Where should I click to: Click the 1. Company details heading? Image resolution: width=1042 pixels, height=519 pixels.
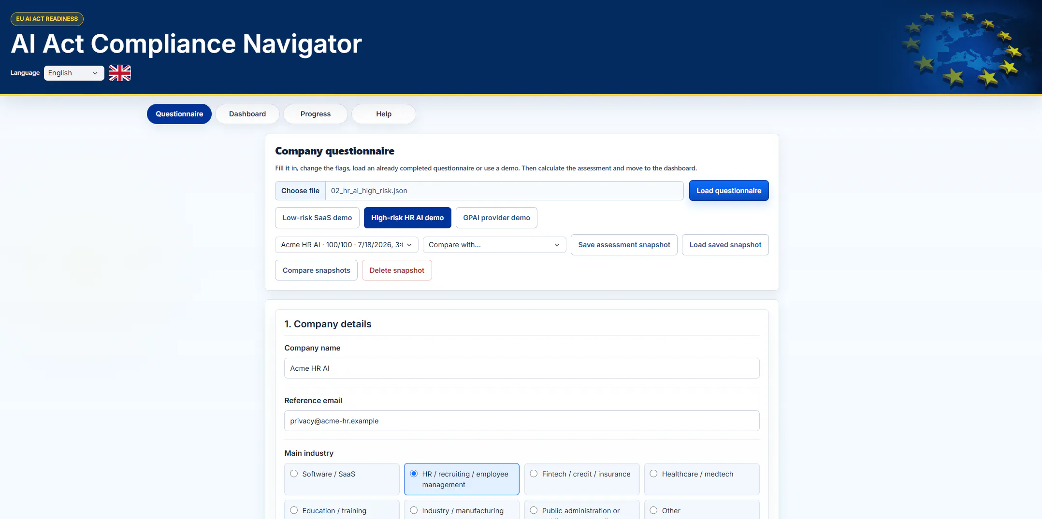click(328, 324)
